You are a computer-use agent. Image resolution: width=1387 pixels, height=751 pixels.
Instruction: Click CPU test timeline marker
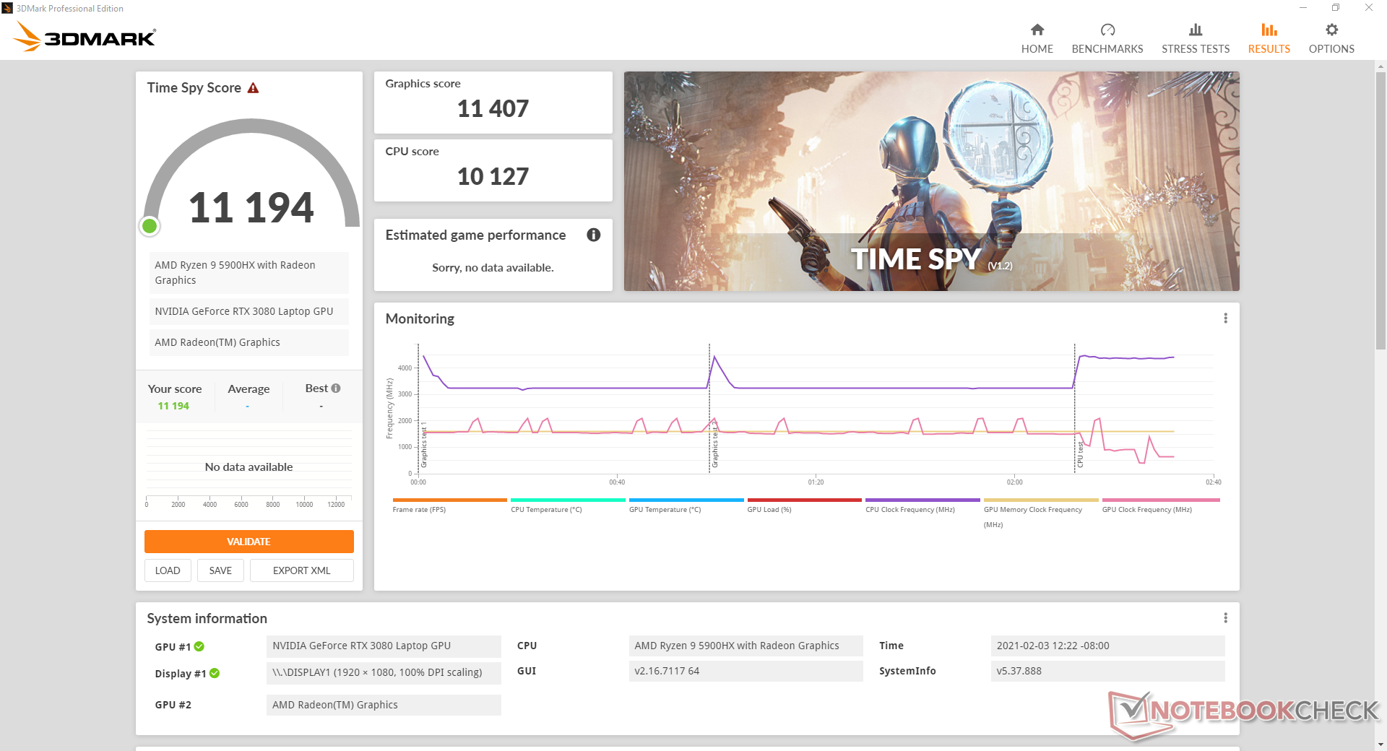tap(1080, 453)
